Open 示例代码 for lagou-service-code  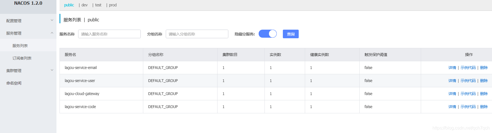468,107
